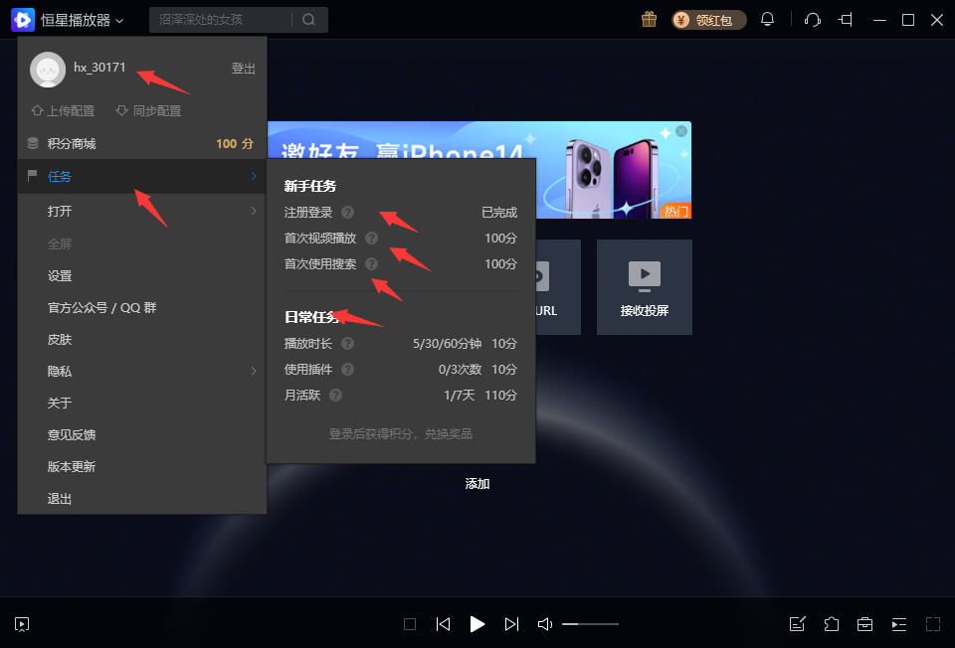Click the 首次视频播放 task label
This screenshot has width=955, height=648.
(320, 238)
